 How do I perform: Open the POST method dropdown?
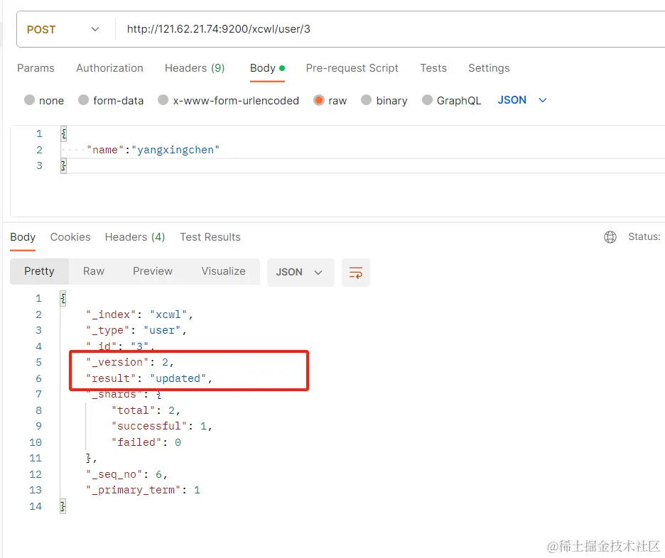click(63, 29)
